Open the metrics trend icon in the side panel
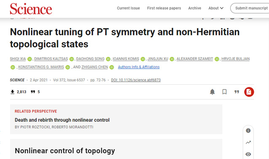The height and width of the screenshot is (159, 269). coord(248,142)
